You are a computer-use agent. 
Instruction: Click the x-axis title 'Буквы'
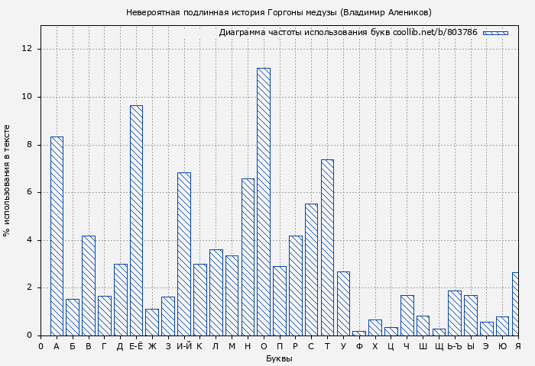click(278, 358)
